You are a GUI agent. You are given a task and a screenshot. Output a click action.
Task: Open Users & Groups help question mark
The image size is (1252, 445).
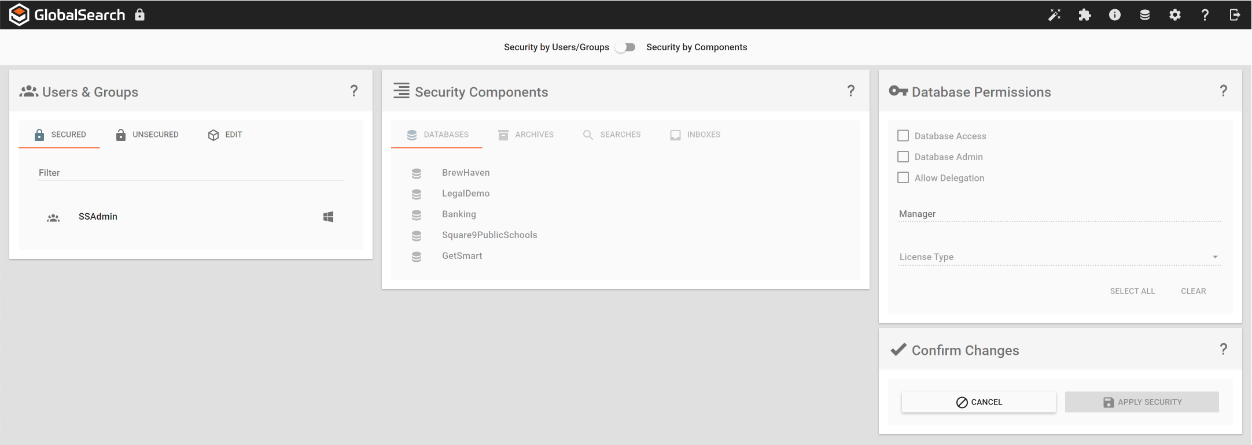(354, 91)
